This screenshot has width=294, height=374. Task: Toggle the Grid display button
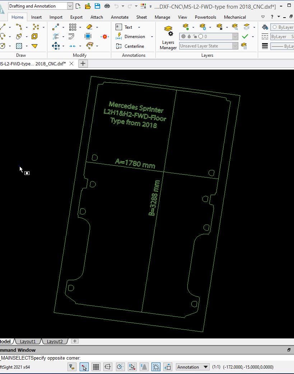click(96, 367)
